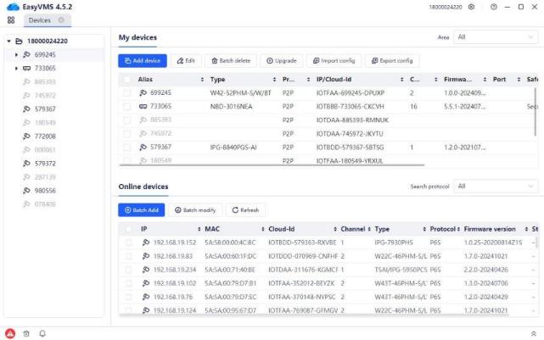This screenshot has width=544, height=340.
Task: Click the red alarm icon in status bar
Action: [10, 333]
